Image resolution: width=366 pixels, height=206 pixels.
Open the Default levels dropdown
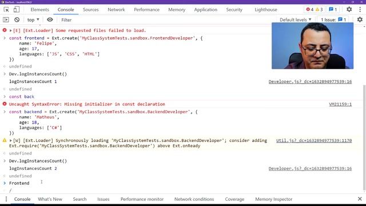[x=295, y=20]
